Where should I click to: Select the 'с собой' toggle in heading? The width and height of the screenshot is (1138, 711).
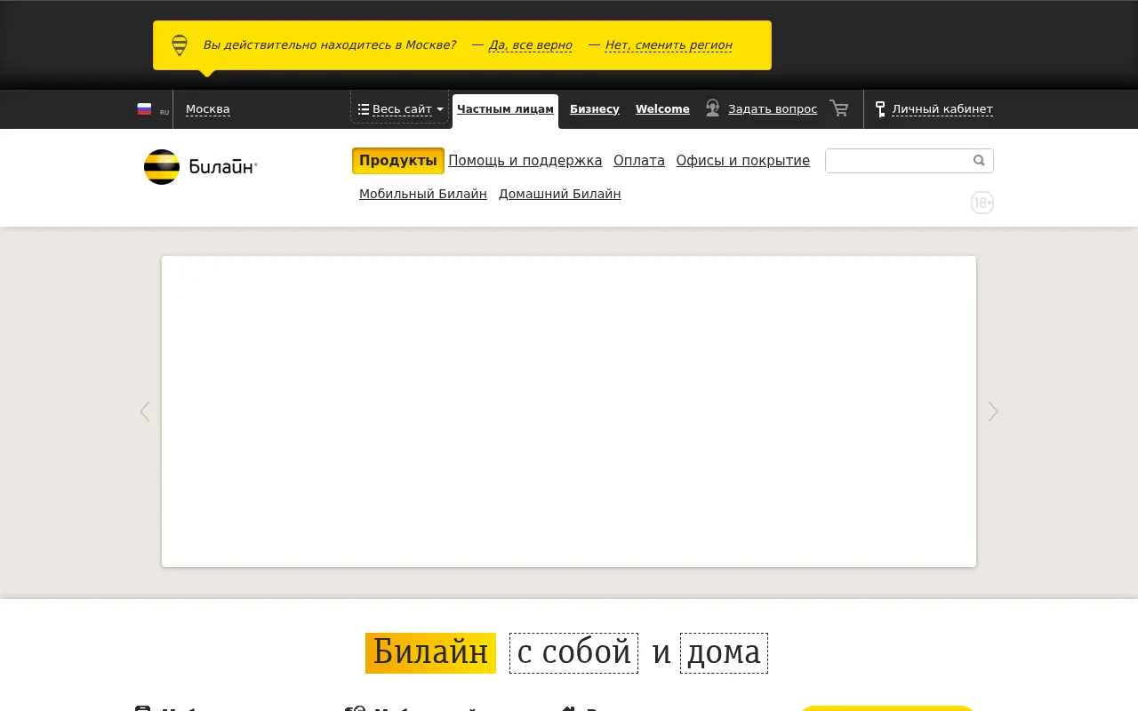pos(573,653)
